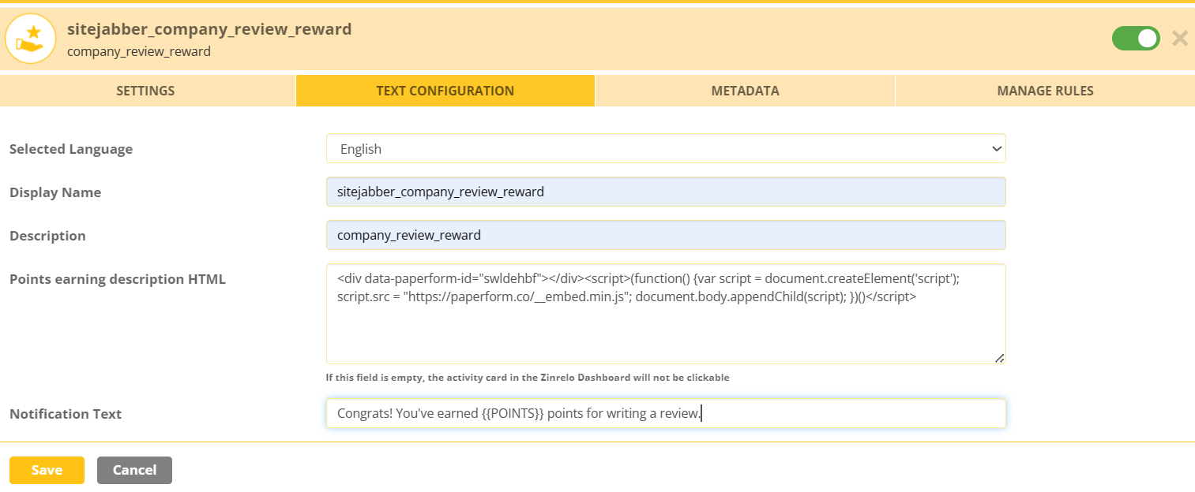This screenshot has height=492, width=1195.
Task: Cancel the changes
Action: coord(134,470)
